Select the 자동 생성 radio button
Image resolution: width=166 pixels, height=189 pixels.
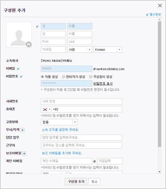click(x=42, y=77)
